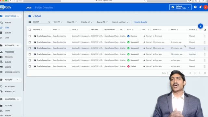Collapse the Monitoring sidebar section

pos(18,16)
